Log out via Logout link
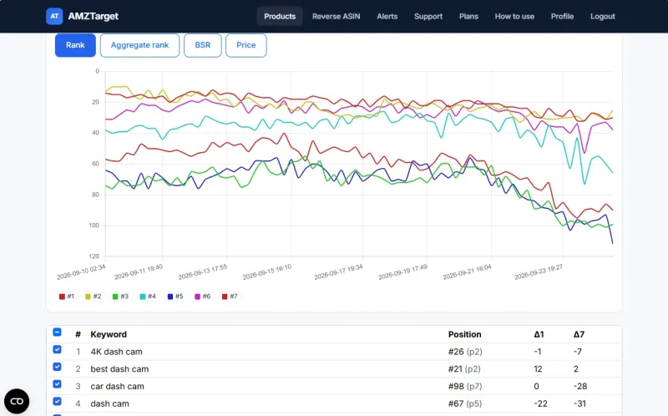668x416 pixels. point(602,16)
